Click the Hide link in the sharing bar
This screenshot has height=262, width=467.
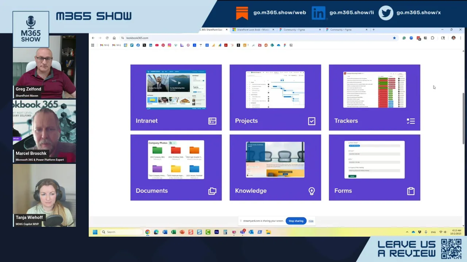(x=311, y=221)
